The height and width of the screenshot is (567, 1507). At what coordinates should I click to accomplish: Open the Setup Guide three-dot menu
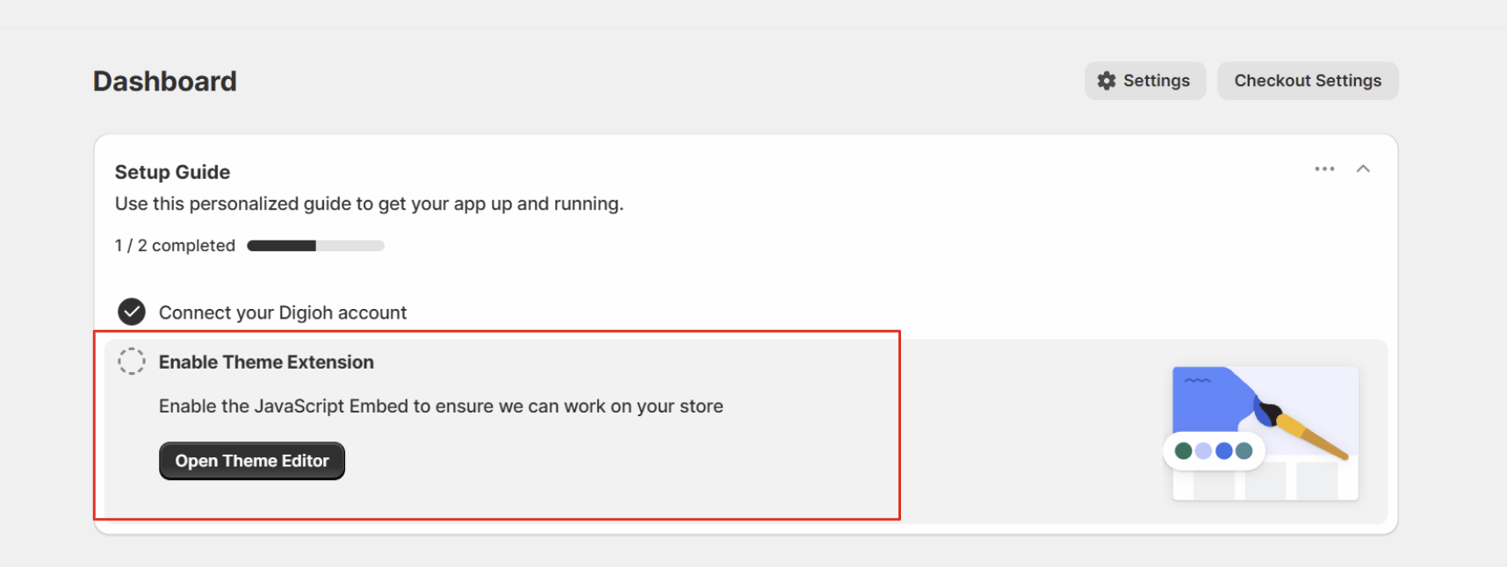click(1324, 169)
